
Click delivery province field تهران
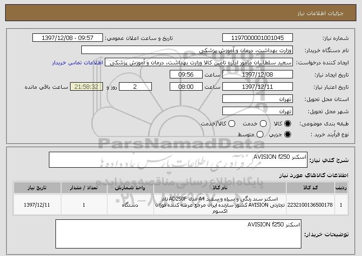258,99
